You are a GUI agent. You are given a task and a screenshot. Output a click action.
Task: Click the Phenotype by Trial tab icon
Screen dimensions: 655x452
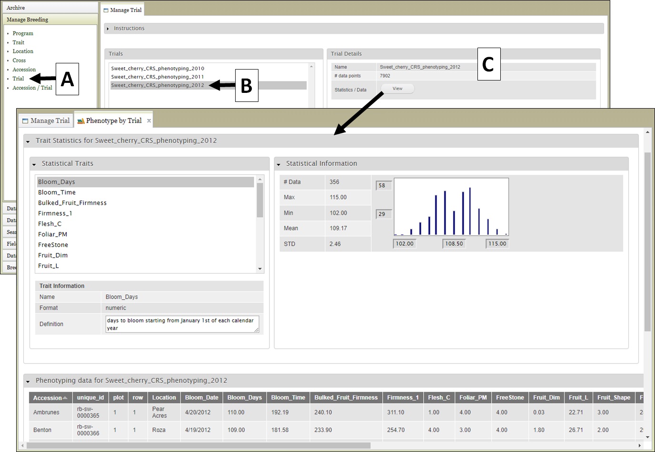pos(81,121)
